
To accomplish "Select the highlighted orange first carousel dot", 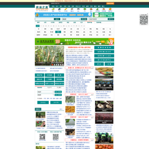I will click(x=53, y=65).
